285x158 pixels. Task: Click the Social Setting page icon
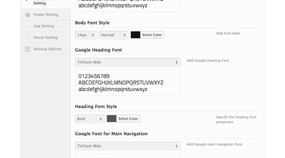click(x=27, y=37)
